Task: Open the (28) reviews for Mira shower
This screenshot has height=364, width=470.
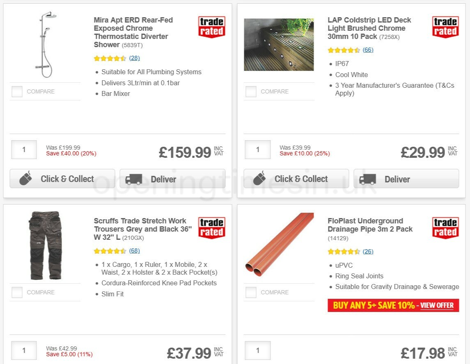Action: [x=134, y=58]
